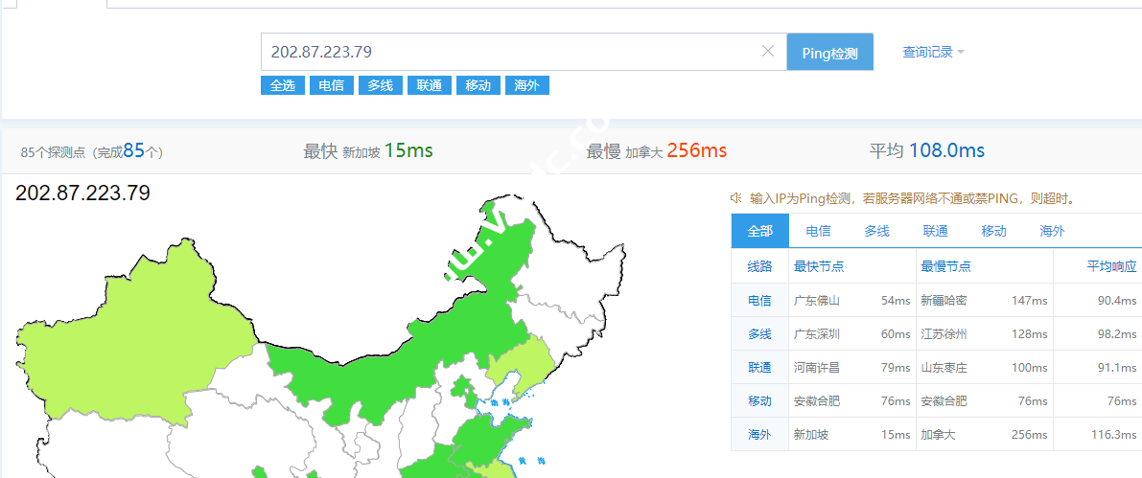Screen dimensions: 1142x478
Task: Clear the IP input with the X icon
Action: coord(768,51)
